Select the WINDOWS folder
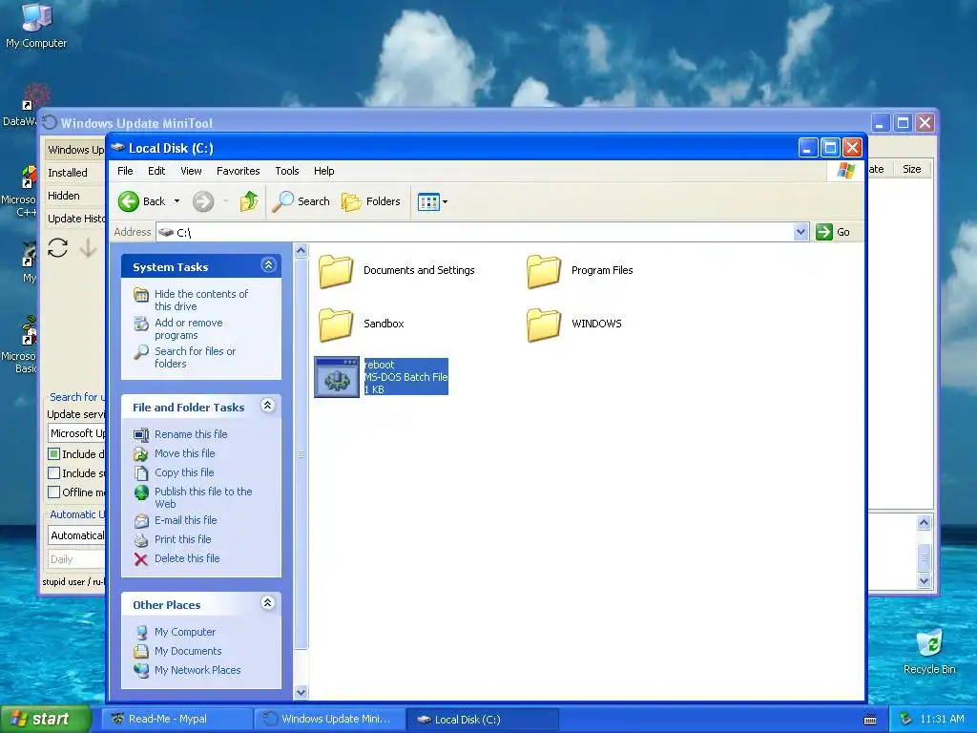Image resolution: width=977 pixels, height=733 pixels. point(573,325)
